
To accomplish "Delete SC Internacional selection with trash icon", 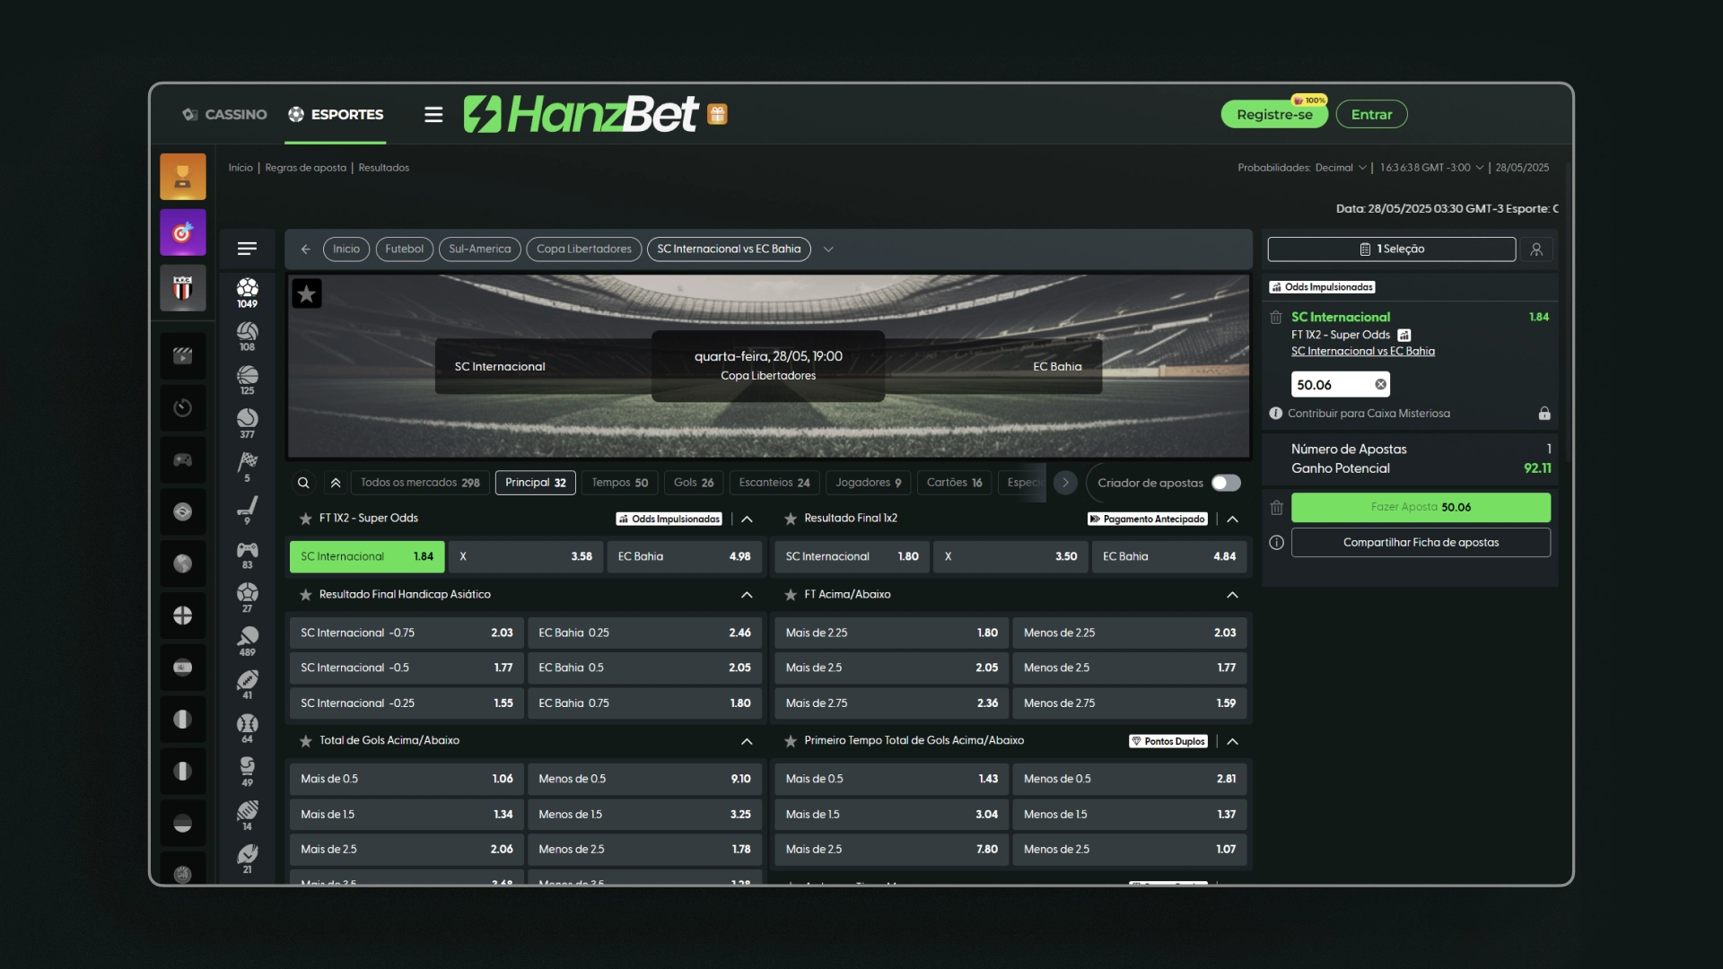I will pyautogui.click(x=1275, y=318).
